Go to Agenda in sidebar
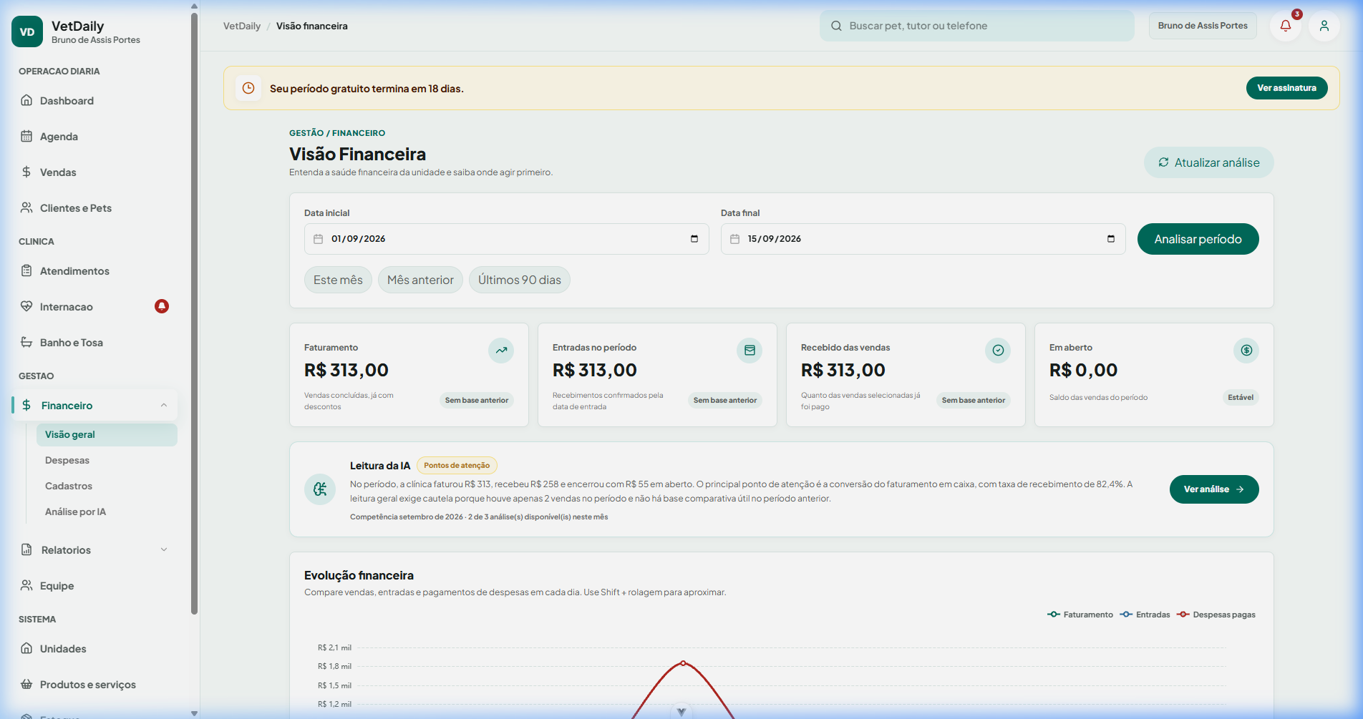 pyautogui.click(x=94, y=137)
